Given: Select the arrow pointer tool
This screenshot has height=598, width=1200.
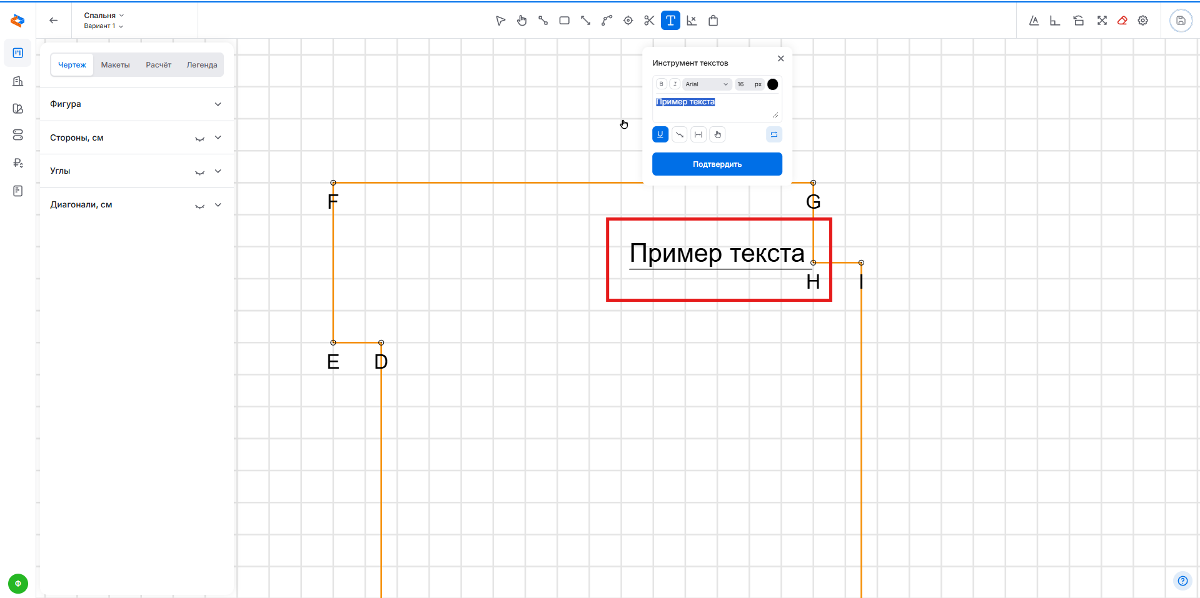Looking at the screenshot, I should pyautogui.click(x=500, y=21).
